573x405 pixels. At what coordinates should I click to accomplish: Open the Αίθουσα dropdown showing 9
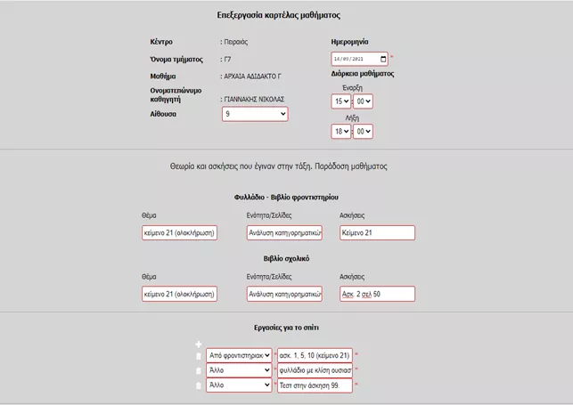[255, 114]
